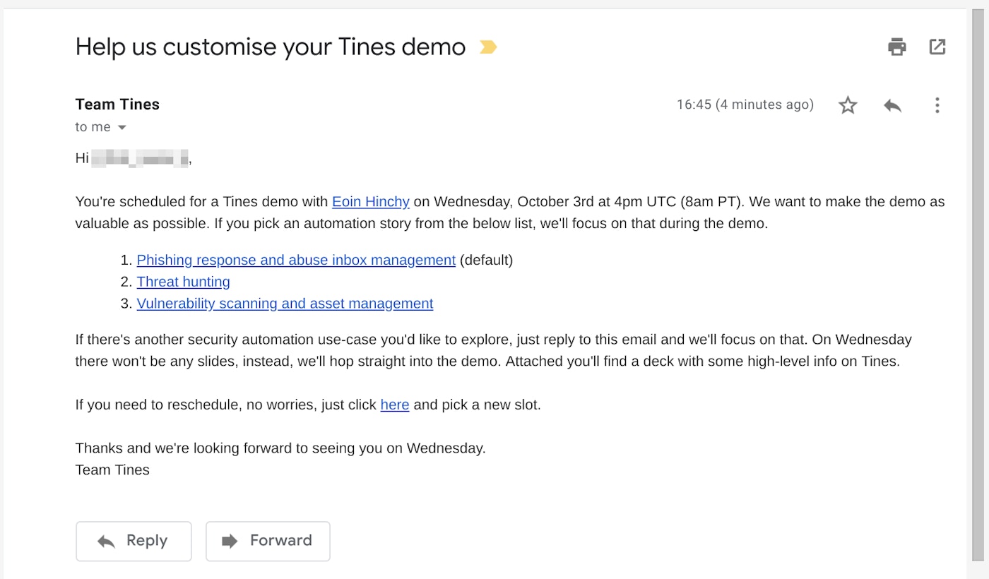The width and height of the screenshot is (989, 579).
Task: Click the '16:45 (4 minutes ago)' timestamp
Action: tap(745, 105)
